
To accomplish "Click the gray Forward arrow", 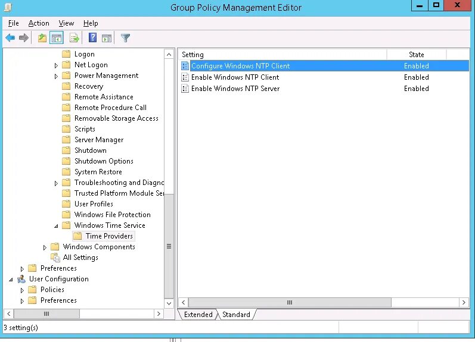I will click(x=24, y=38).
